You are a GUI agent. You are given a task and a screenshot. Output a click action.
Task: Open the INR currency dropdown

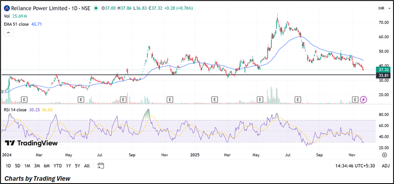tap(381, 8)
